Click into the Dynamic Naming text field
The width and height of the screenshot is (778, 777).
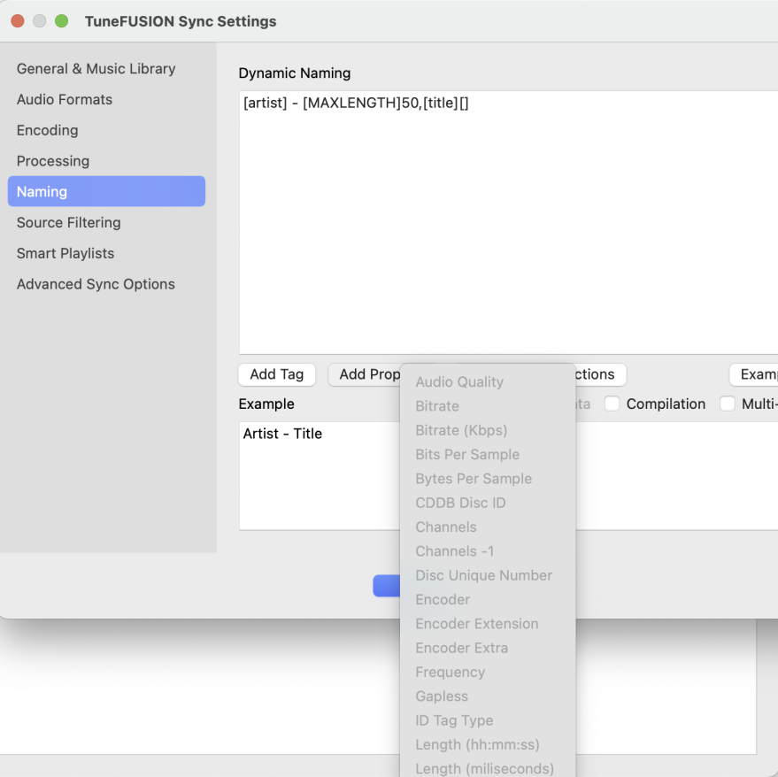coord(508,222)
